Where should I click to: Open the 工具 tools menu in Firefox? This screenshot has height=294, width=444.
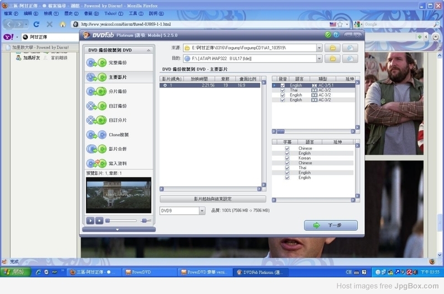click(133, 13)
